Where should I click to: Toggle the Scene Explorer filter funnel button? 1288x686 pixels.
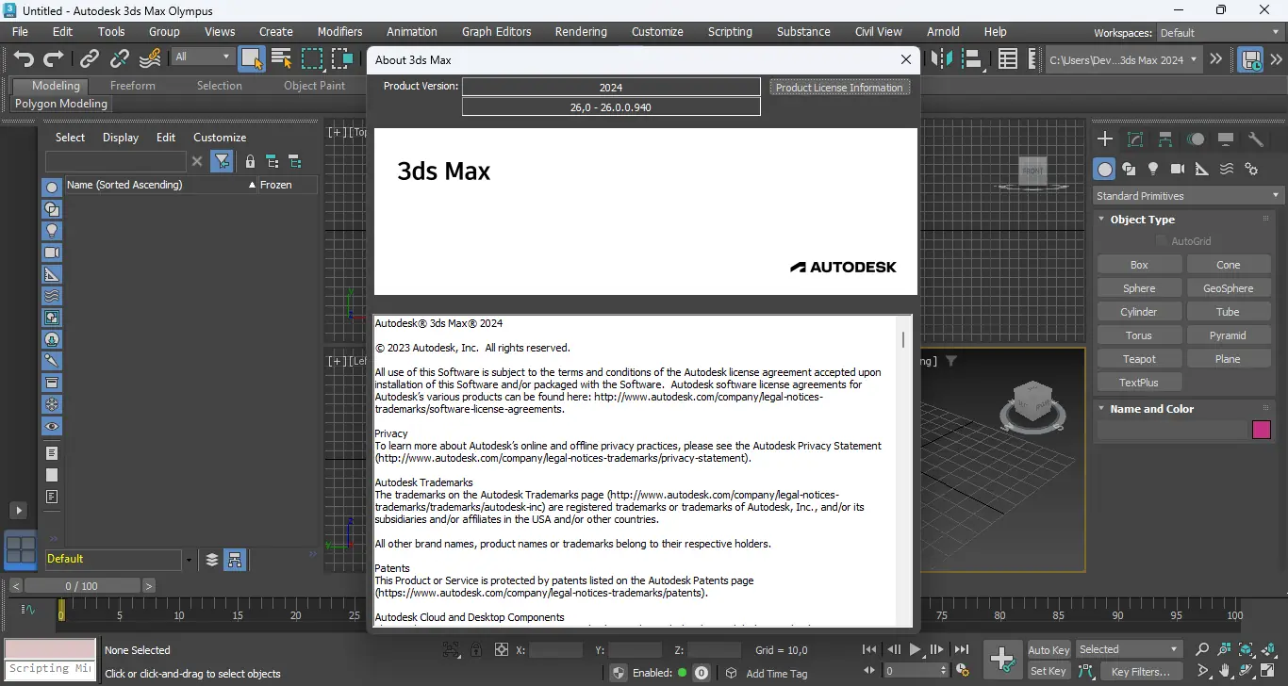tap(223, 161)
